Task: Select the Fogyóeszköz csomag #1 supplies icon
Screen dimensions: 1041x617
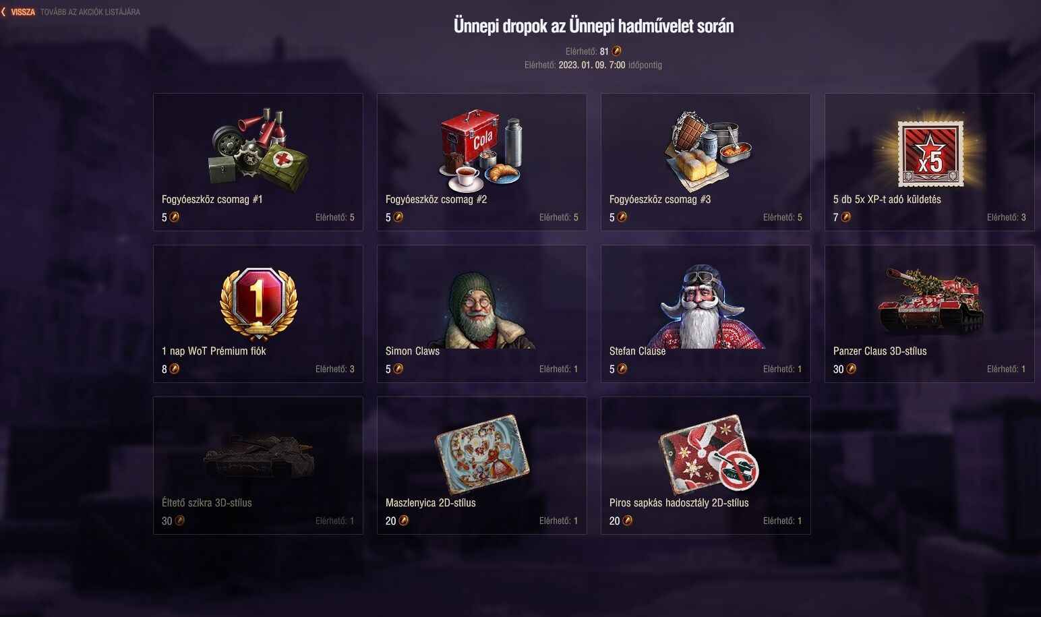Action: pos(258,145)
